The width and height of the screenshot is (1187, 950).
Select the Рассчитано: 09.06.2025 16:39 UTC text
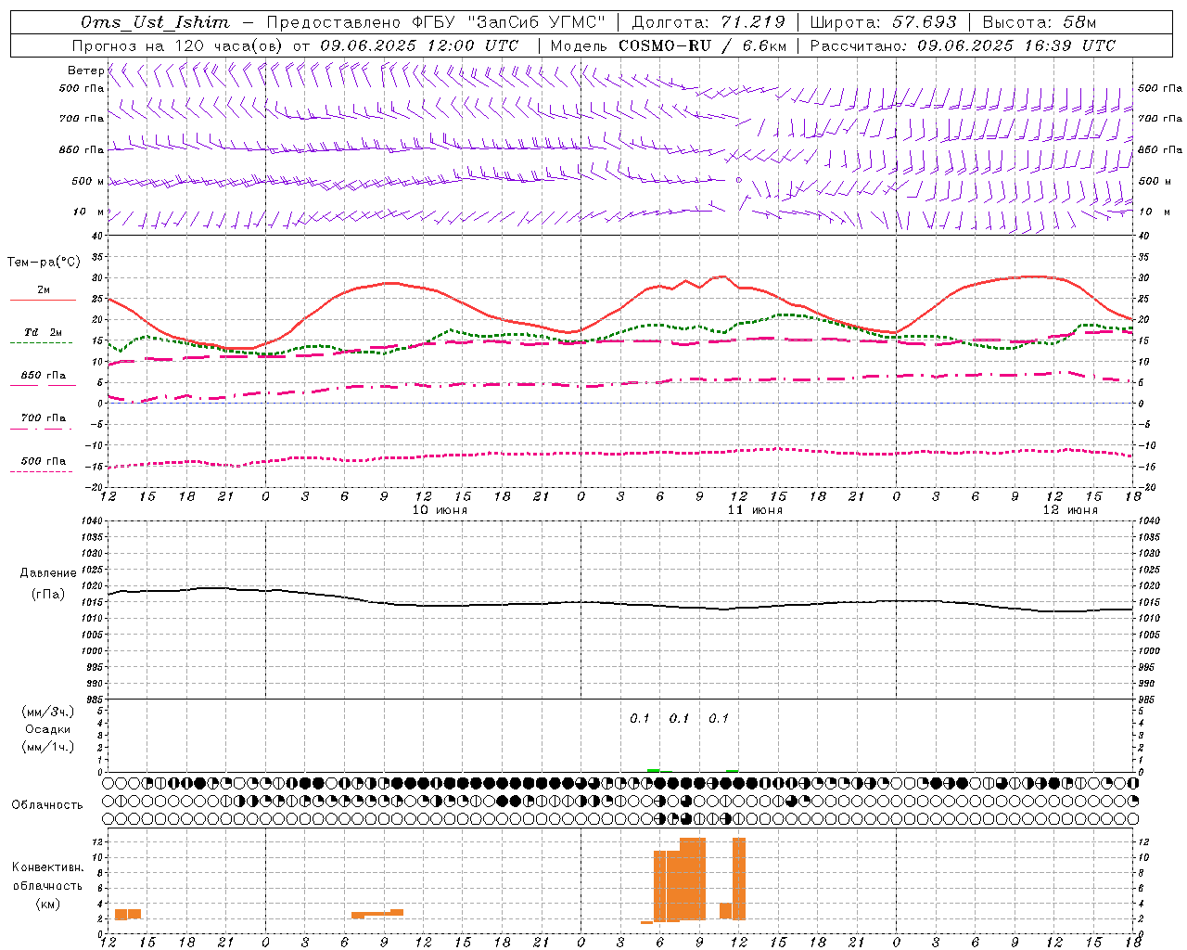[963, 45]
